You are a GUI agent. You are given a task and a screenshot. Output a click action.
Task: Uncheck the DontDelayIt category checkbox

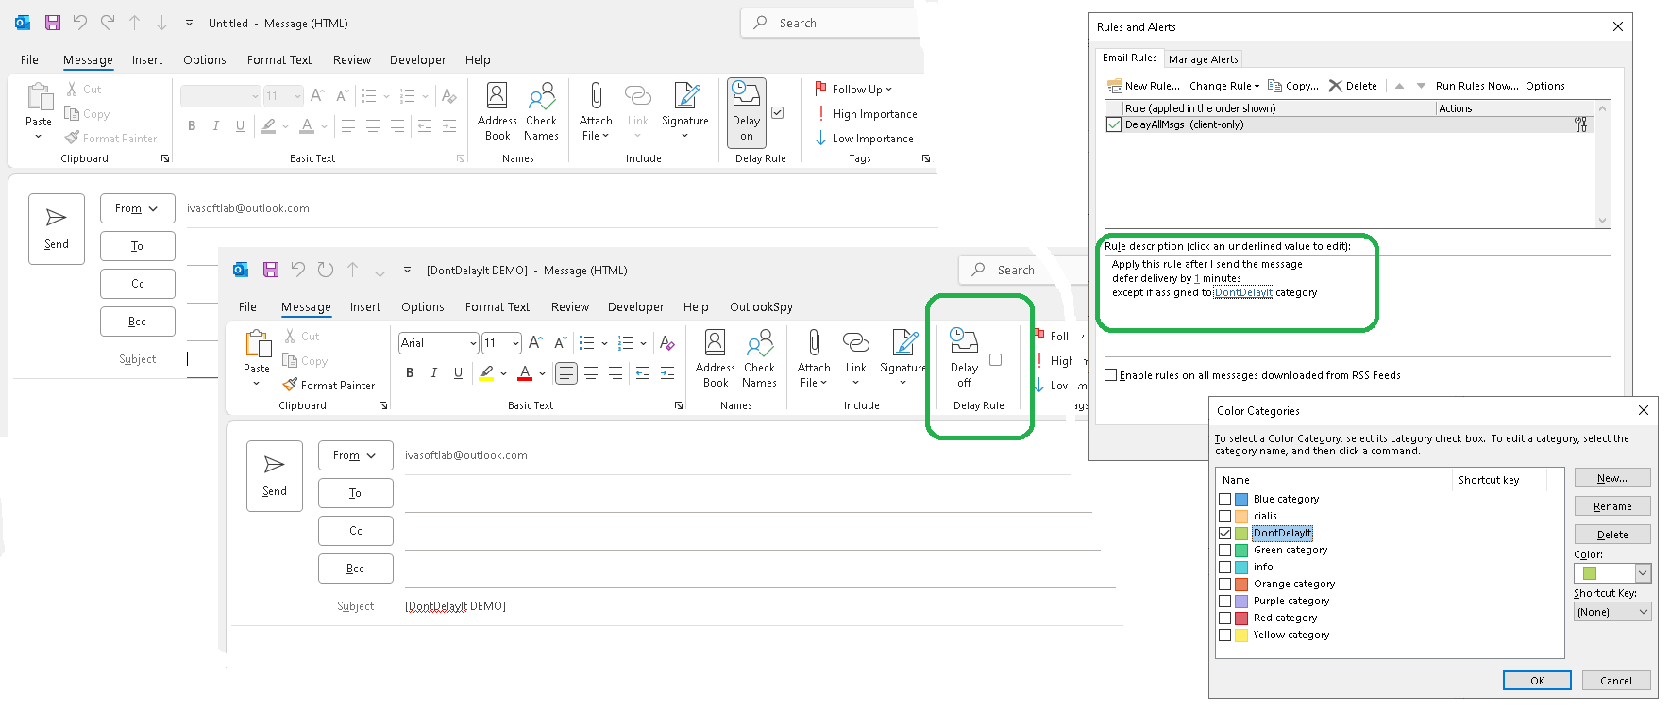point(1224,534)
